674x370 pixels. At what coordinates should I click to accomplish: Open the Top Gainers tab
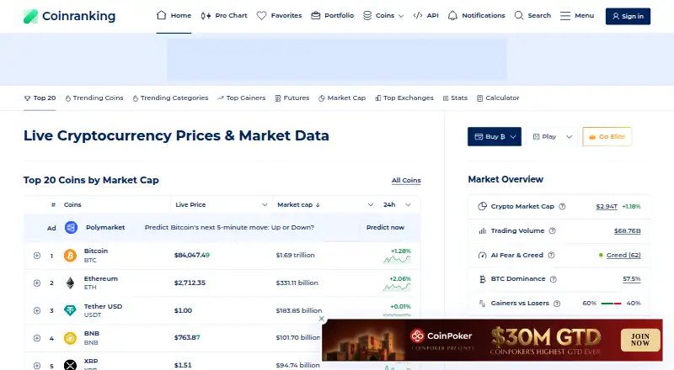[241, 98]
